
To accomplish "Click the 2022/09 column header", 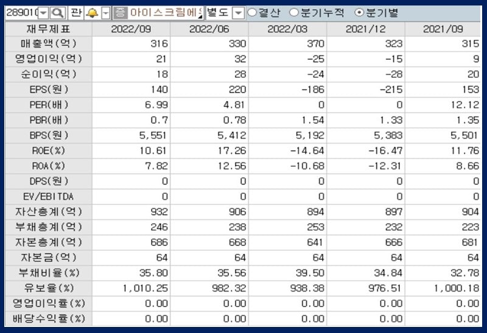I will pos(131,29).
